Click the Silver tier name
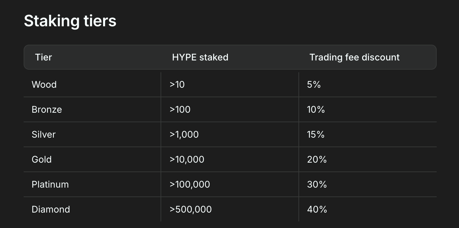459x228 pixels. click(44, 134)
